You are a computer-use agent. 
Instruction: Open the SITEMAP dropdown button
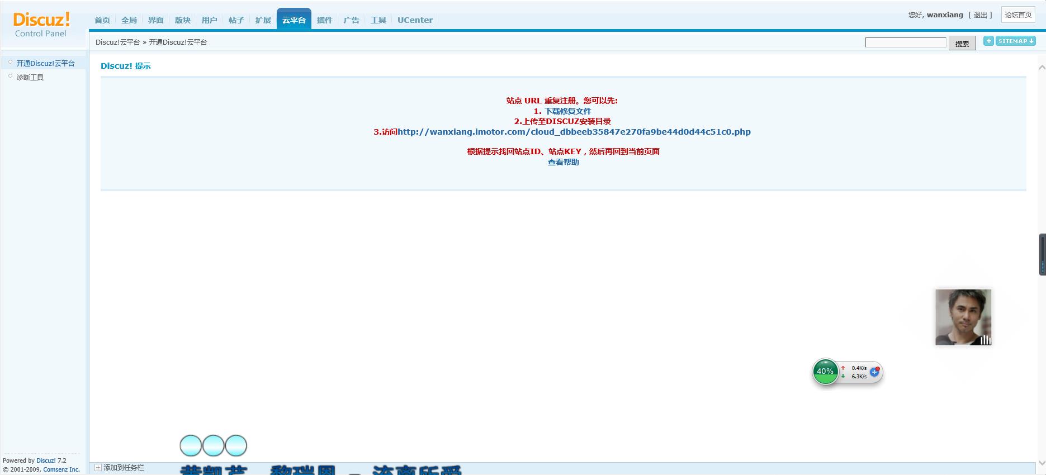[x=1016, y=41]
